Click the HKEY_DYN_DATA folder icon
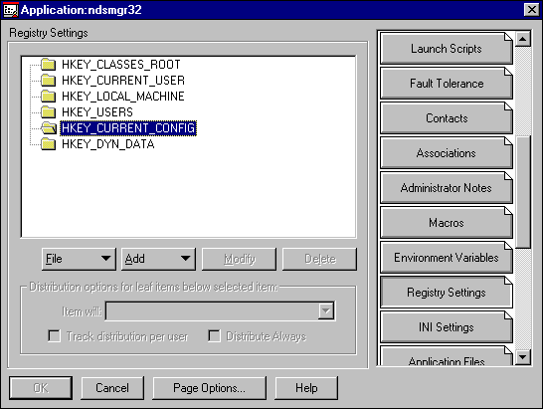This screenshot has height=409, width=543. 48,144
